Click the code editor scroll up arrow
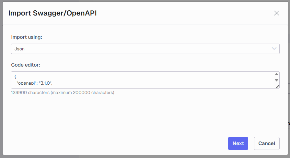 276,74
